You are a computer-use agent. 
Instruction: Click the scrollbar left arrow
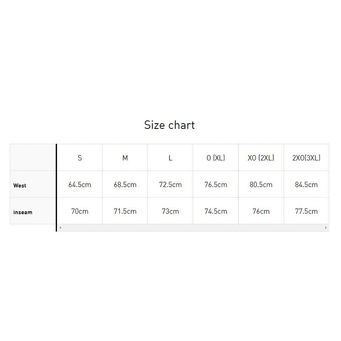tap(60, 228)
